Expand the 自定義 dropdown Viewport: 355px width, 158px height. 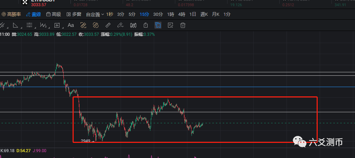(x=95, y=14)
